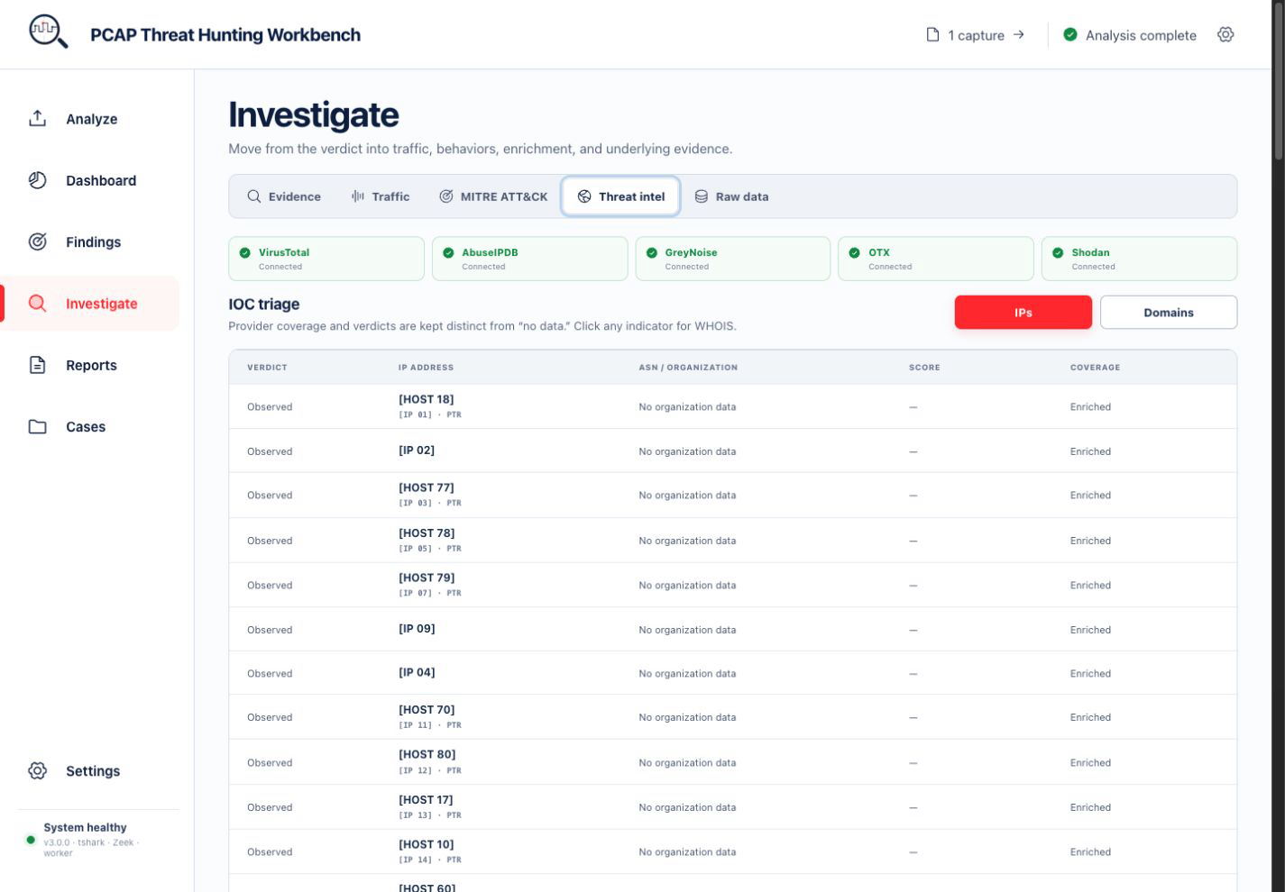
Task: Click the GreyNoise connected check icon
Action: tap(652, 252)
